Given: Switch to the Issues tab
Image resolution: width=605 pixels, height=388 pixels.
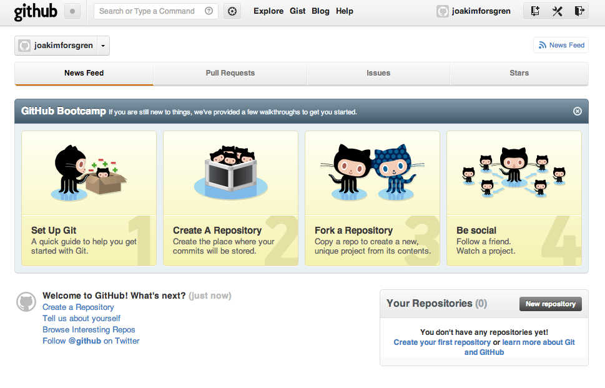Looking at the screenshot, I should pos(378,73).
